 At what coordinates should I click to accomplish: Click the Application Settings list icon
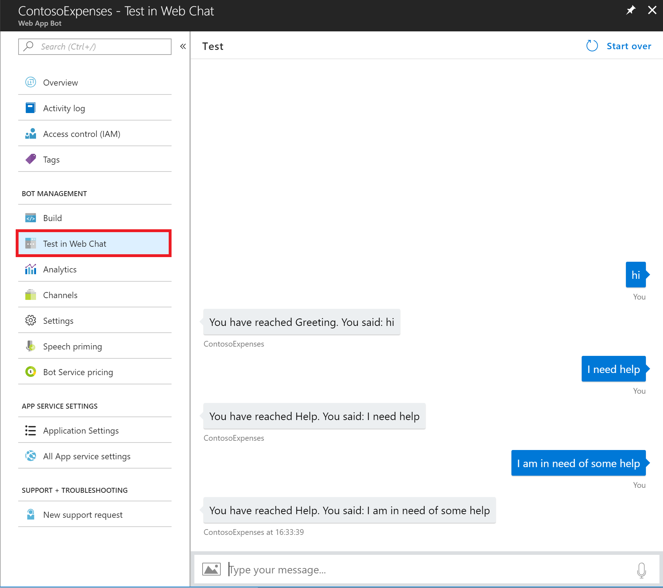point(31,430)
